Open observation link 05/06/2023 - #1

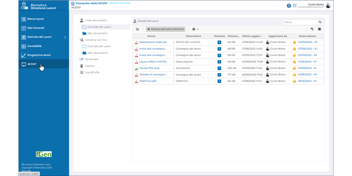click(307, 42)
